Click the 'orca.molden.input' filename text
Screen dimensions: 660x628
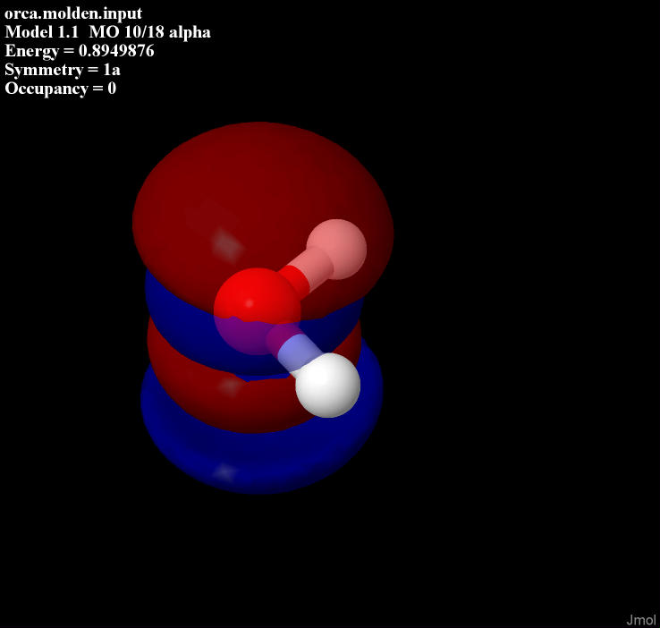point(73,13)
